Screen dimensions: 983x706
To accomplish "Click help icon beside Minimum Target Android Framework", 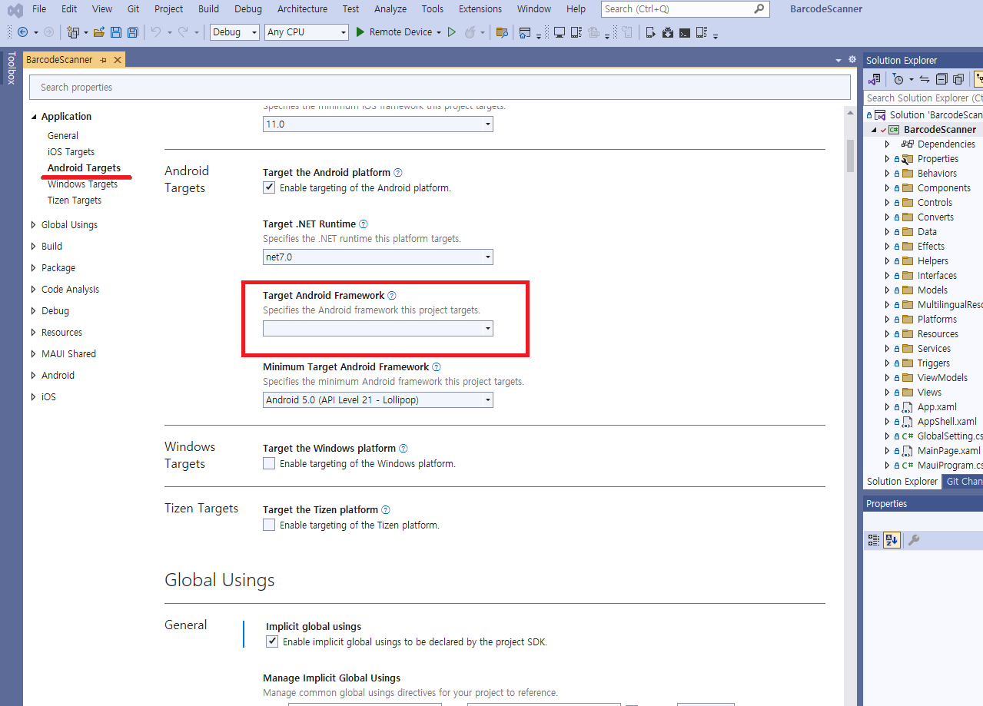I will point(437,367).
